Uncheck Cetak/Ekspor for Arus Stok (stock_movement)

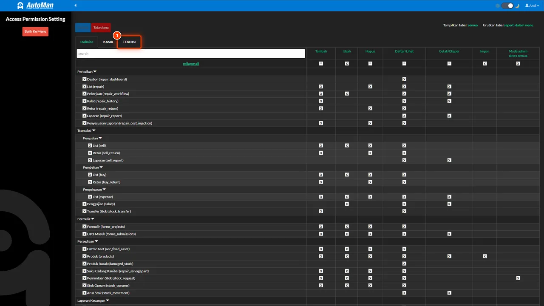[x=449, y=293]
